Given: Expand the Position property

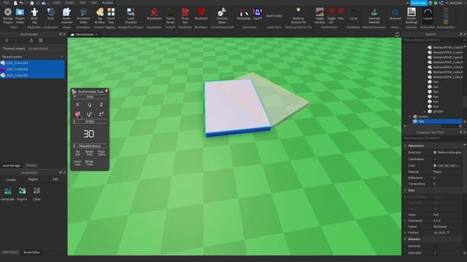Looking at the screenshot, I should tap(405, 233).
